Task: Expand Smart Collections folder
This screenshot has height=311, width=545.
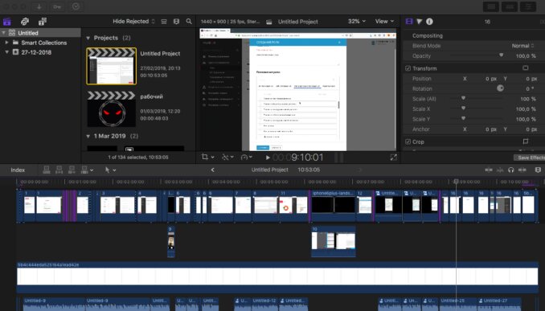Action: coord(6,43)
